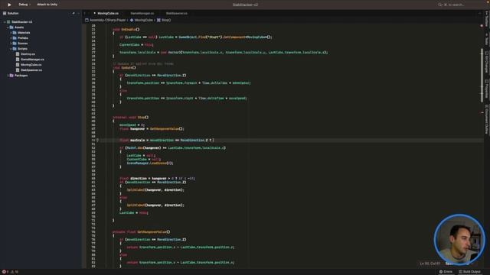The height and width of the screenshot is (275, 490).
Task: Click line number 44 in the gutter
Action: (93, 117)
